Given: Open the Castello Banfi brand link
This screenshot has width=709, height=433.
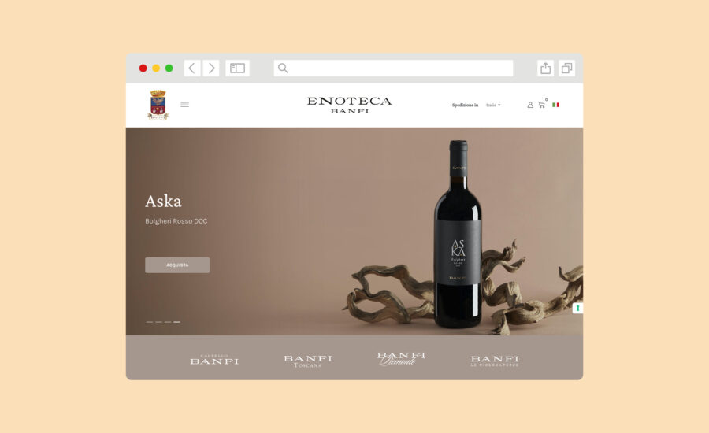Looking at the screenshot, I should pos(214,359).
